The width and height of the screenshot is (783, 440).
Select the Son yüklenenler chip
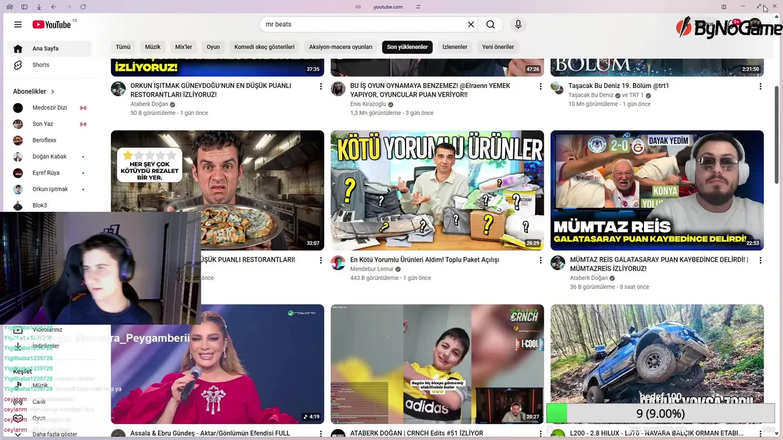tap(407, 47)
